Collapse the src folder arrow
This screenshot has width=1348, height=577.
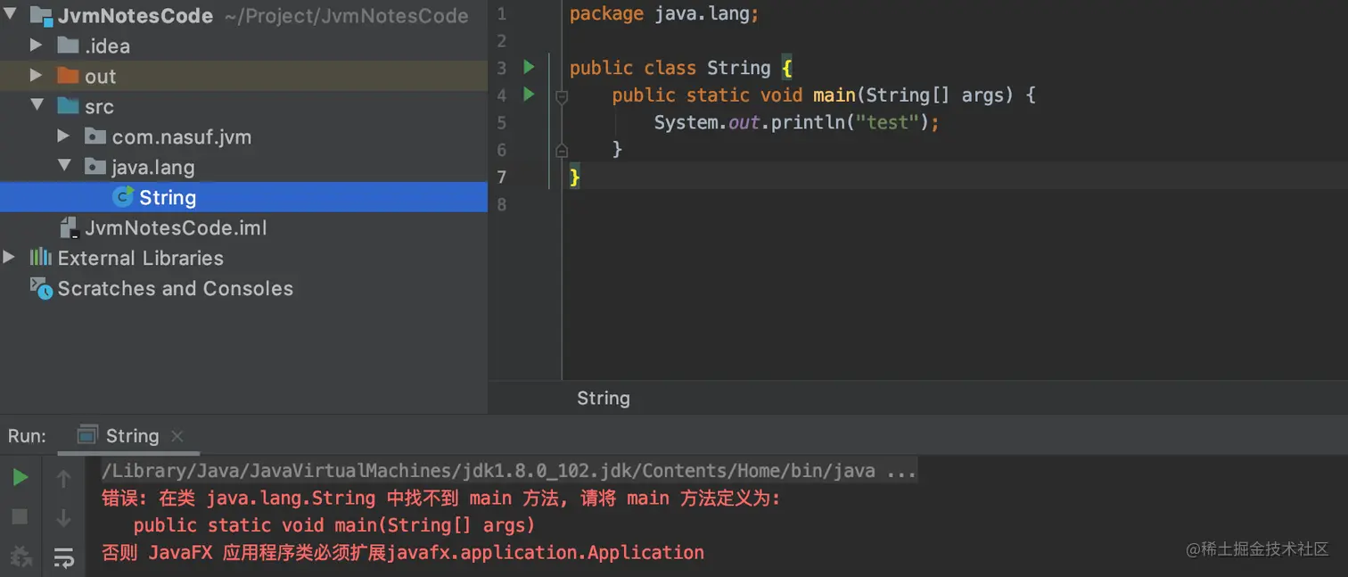(x=37, y=105)
